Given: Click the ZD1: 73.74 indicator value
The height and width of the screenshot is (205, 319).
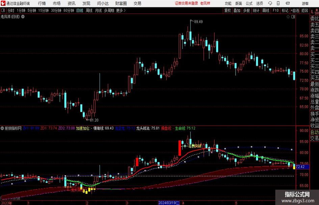Looking at the screenshot, I should click(x=49, y=128).
